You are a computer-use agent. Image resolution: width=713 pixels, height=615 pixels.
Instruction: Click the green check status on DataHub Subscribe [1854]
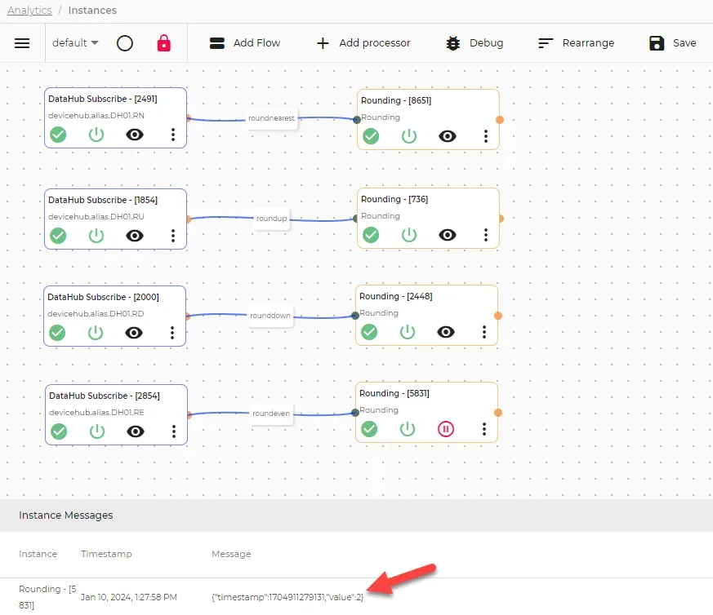[x=58, y=236]
